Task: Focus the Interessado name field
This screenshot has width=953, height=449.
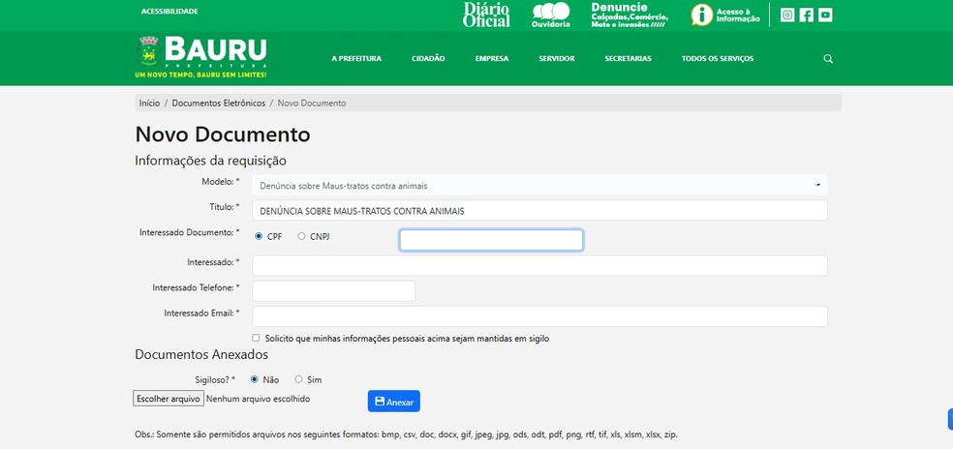Action: [539, 265]
